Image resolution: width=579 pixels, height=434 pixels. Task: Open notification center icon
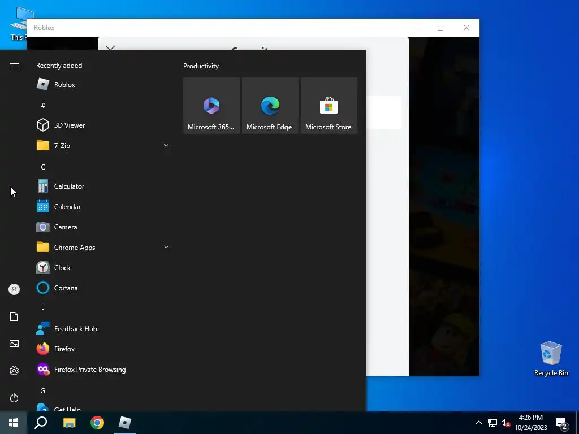tap(561, 423)
